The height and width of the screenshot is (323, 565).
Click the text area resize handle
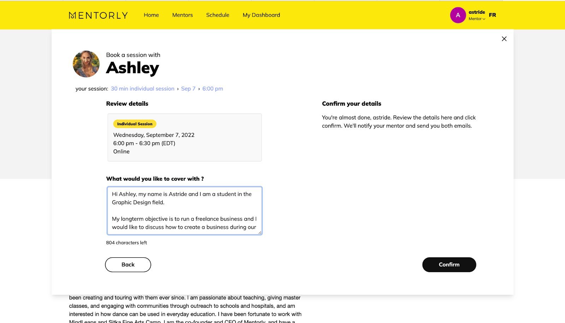(260, 232)
